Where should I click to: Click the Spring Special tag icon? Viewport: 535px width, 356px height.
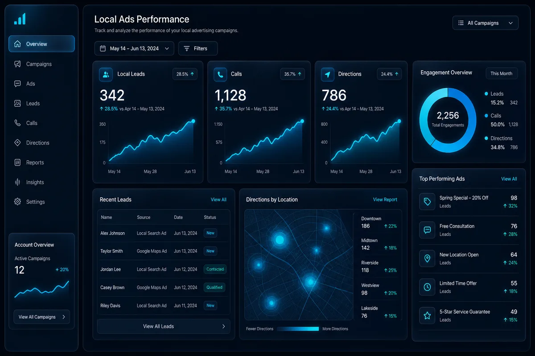click(427, 202)
